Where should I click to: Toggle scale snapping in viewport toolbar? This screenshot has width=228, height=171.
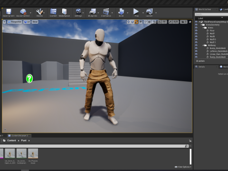point(170,22)
